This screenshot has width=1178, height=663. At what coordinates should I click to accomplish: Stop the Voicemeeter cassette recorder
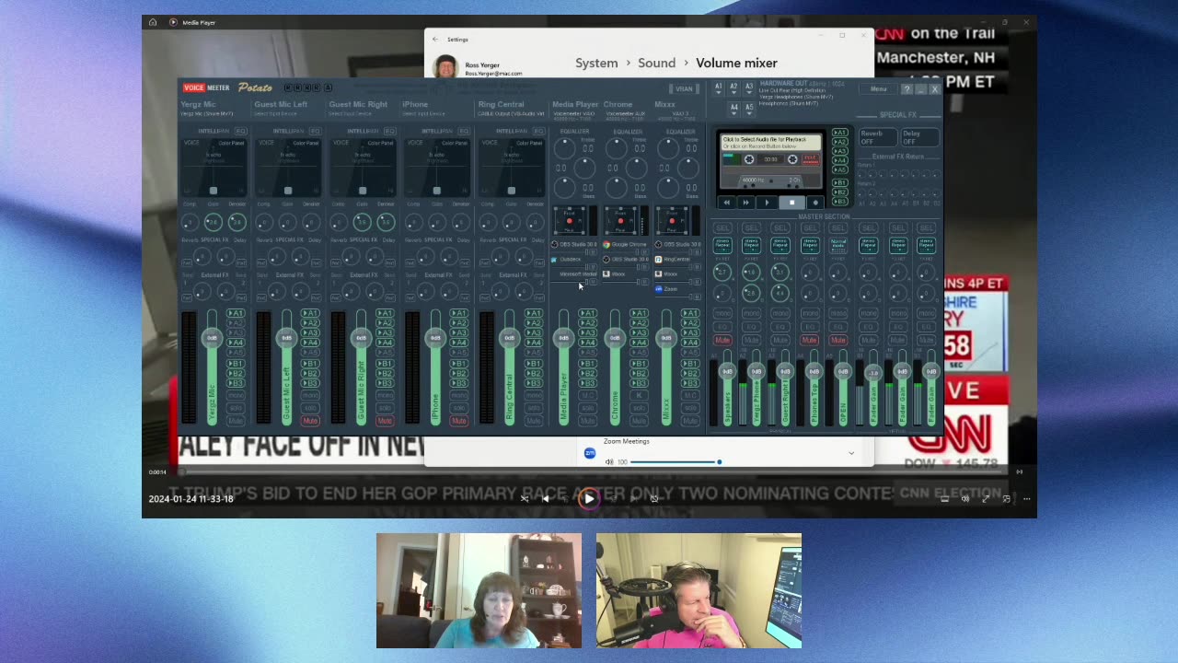[x=791, y=203]
